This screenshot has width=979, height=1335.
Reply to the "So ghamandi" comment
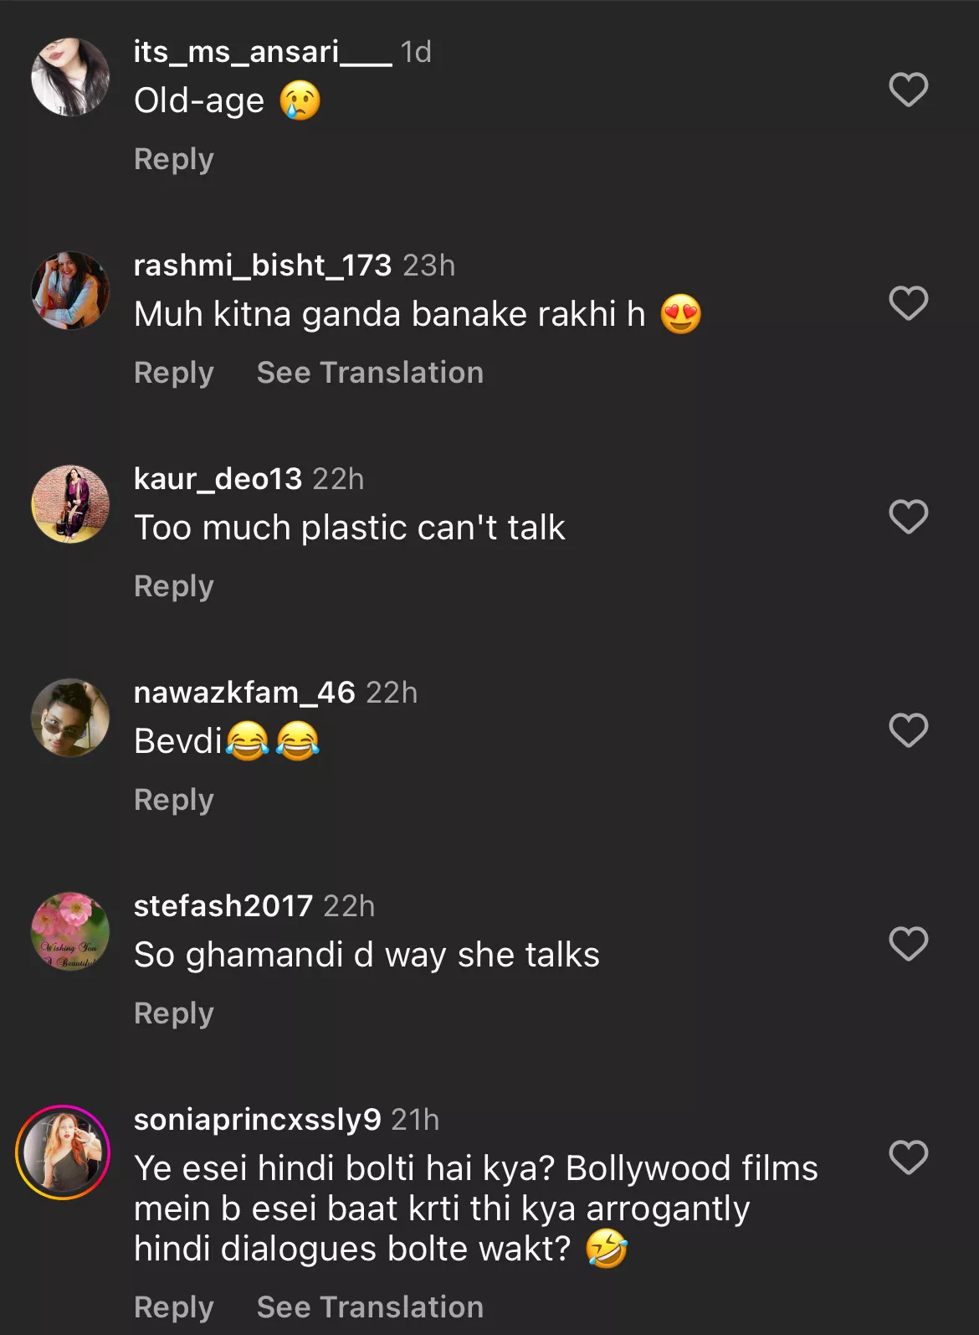(174, 1013)
